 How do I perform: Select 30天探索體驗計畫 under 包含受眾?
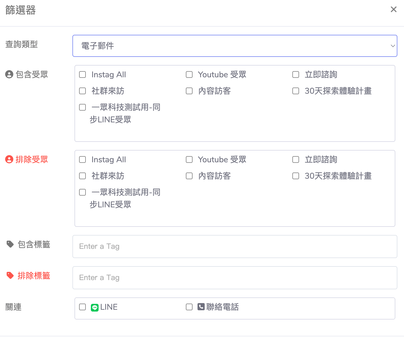[296, 91]
